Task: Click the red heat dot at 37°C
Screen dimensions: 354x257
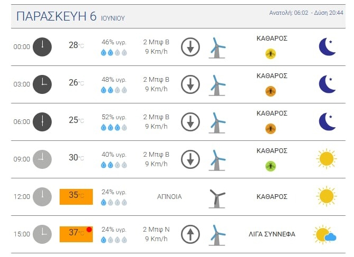Action: point(89,230)
